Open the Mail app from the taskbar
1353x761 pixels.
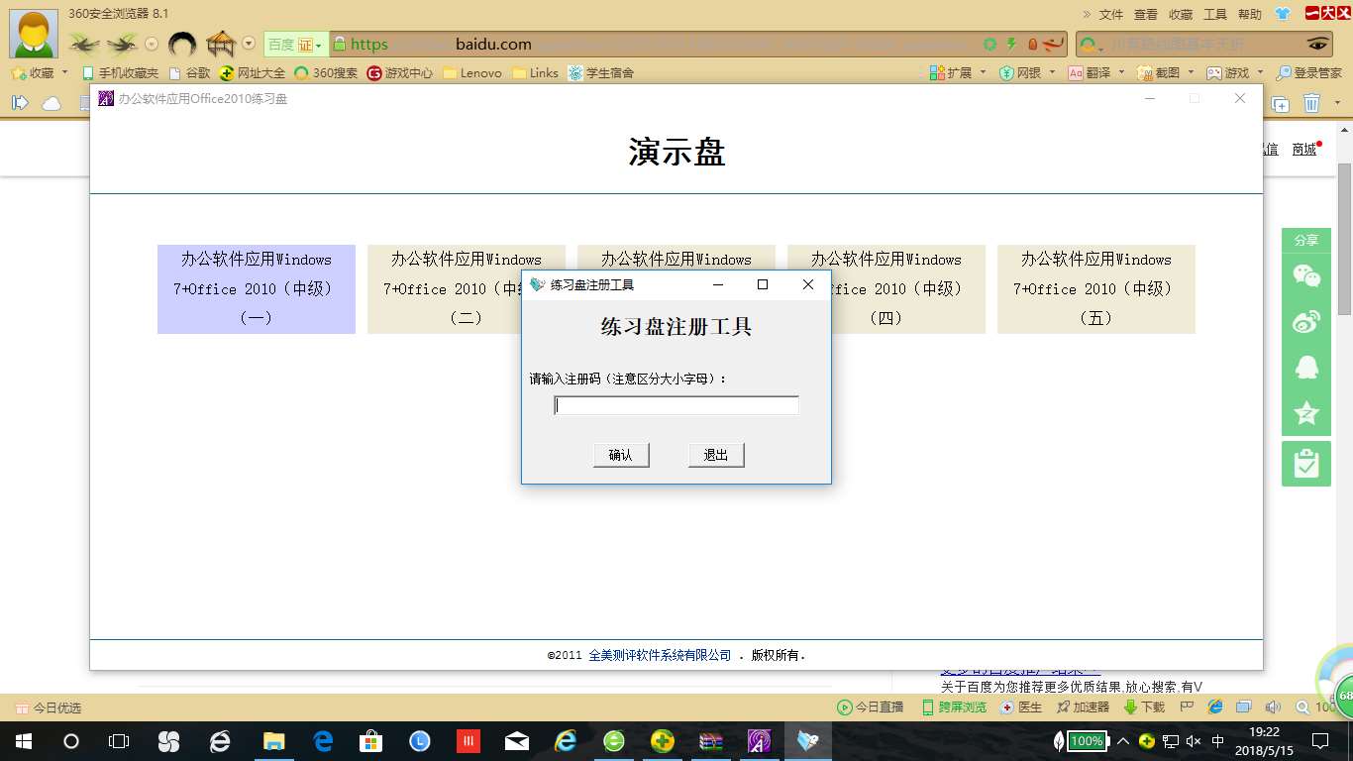[x=516, y=741]
